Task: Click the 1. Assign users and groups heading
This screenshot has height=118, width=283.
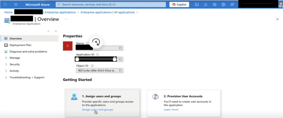Action: tap(101, 96)
